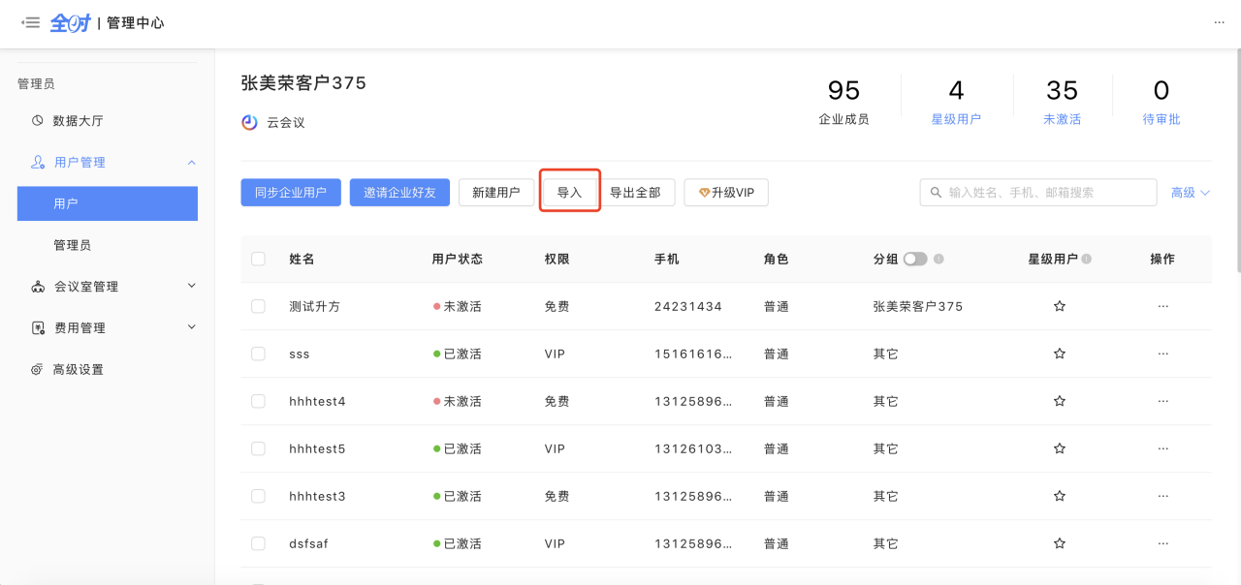The height and width of the screenshot is (585, 1241).
Task: Click the 会议室管理 icon
Action: [x=38, y=287]
